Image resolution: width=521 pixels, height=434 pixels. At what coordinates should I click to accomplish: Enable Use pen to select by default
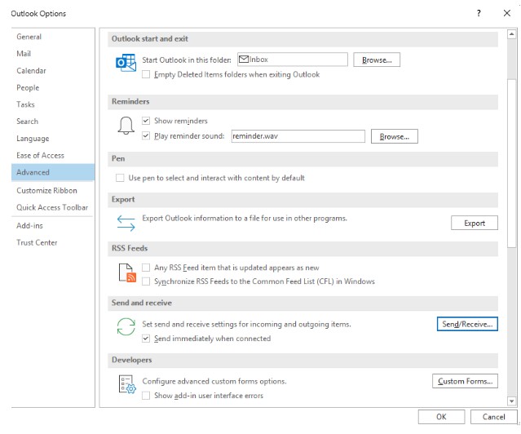120,178
